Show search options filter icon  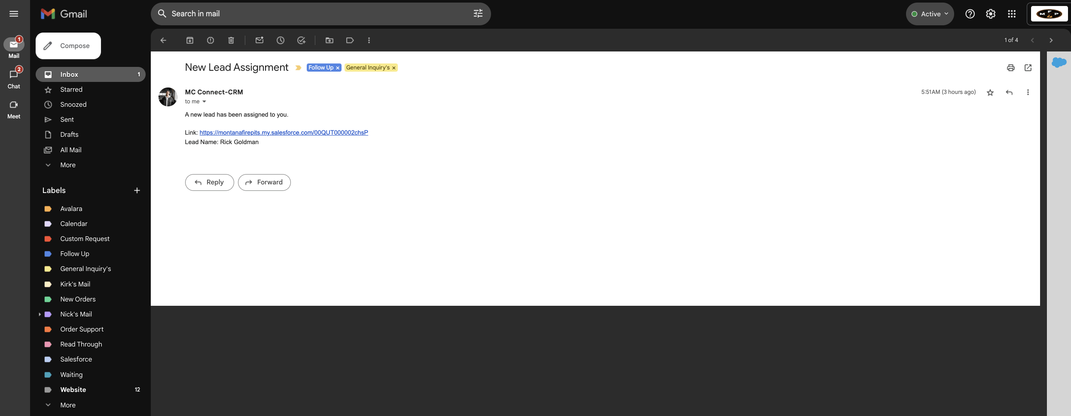tap(478, 14)
